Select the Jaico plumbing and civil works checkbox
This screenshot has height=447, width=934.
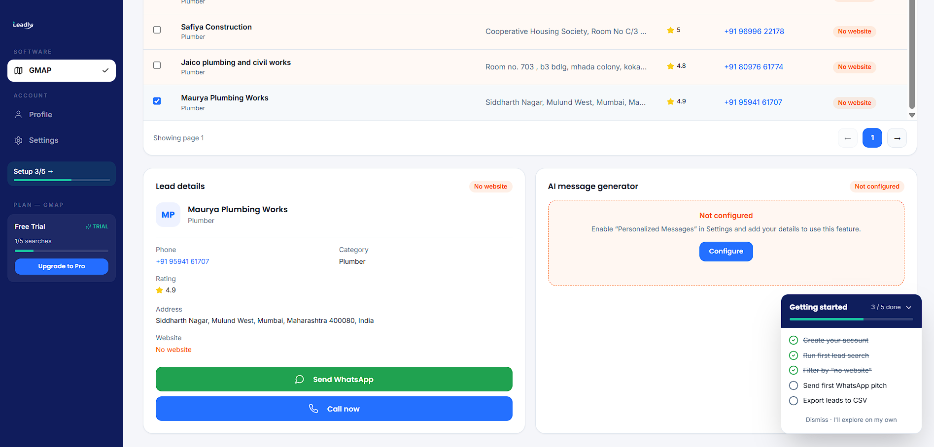[x=157, y=65]
